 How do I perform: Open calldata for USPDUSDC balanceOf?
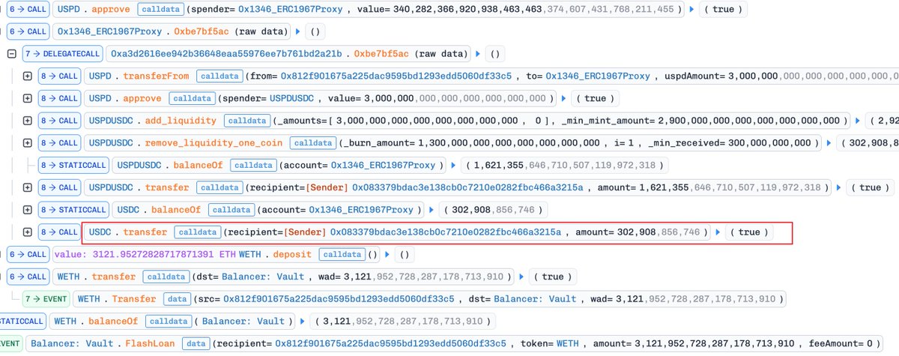(252, 165)
